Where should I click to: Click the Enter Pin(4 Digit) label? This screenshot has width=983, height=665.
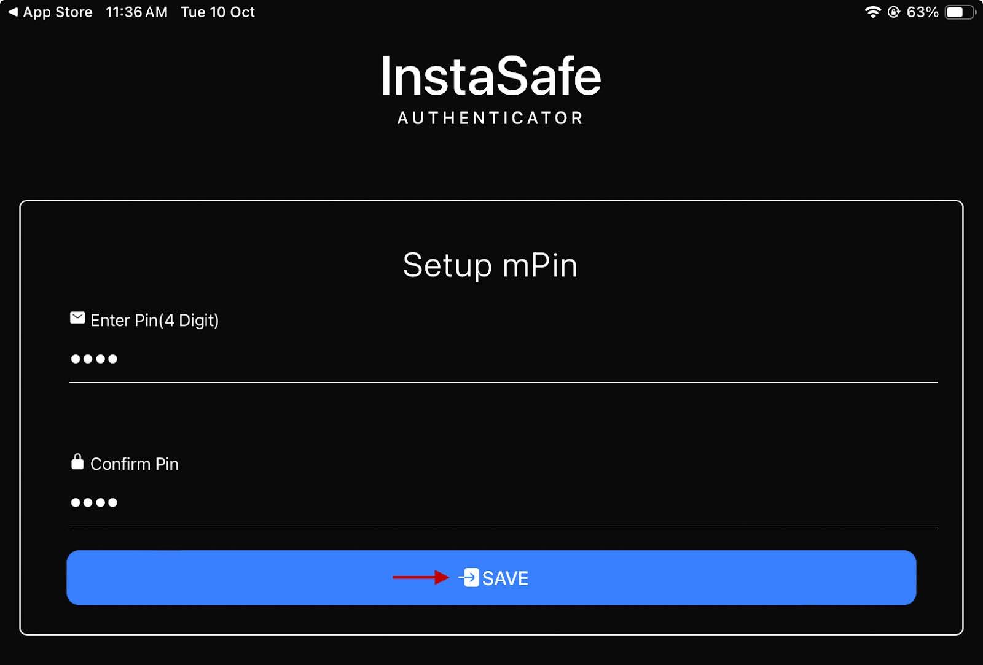155,321
